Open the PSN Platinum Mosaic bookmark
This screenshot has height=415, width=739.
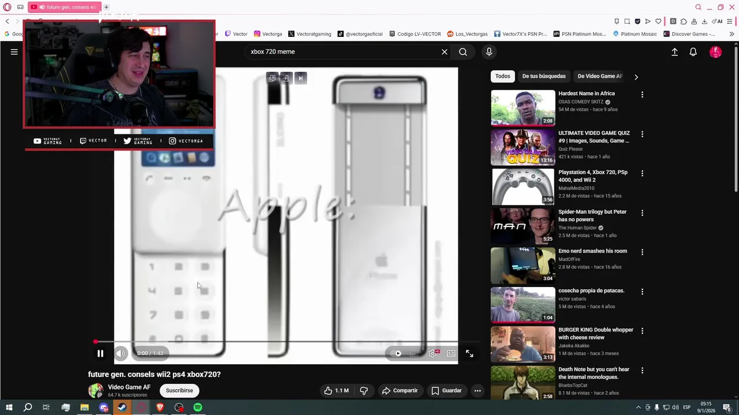579,34
